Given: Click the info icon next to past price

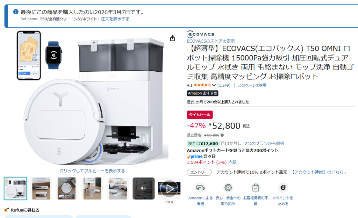Looking at the screenshot, I should 222,135.
